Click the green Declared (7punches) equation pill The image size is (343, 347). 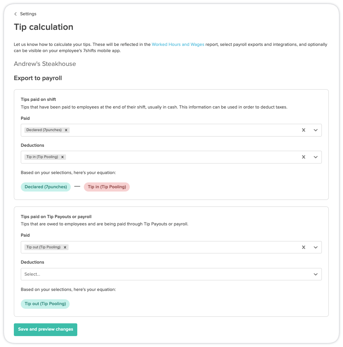[x=46, y=187]
